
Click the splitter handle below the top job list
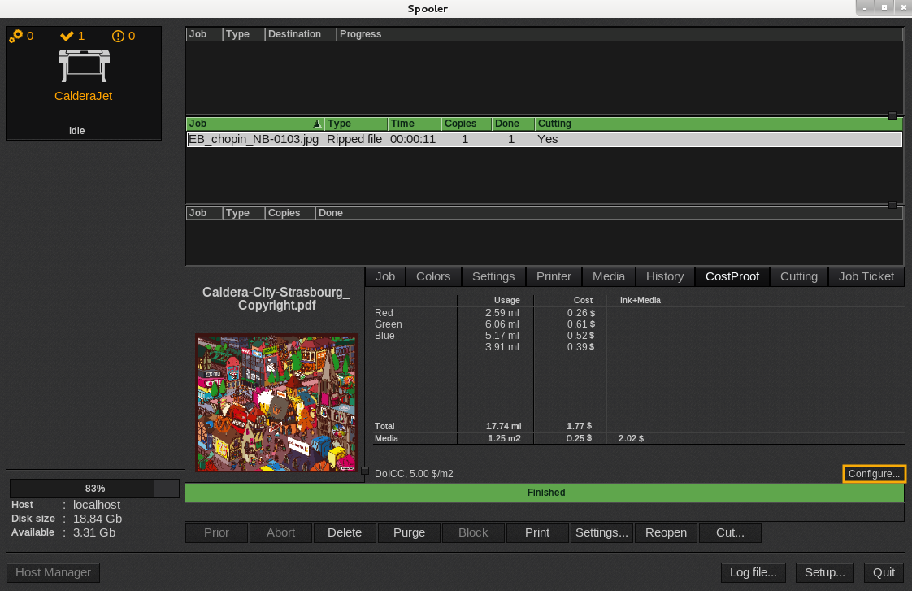pyautogui.click(x=892, y=115)
